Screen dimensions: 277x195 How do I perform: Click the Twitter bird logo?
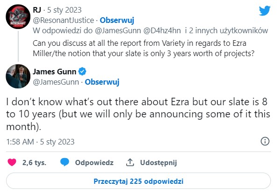[x=264, y=11]
